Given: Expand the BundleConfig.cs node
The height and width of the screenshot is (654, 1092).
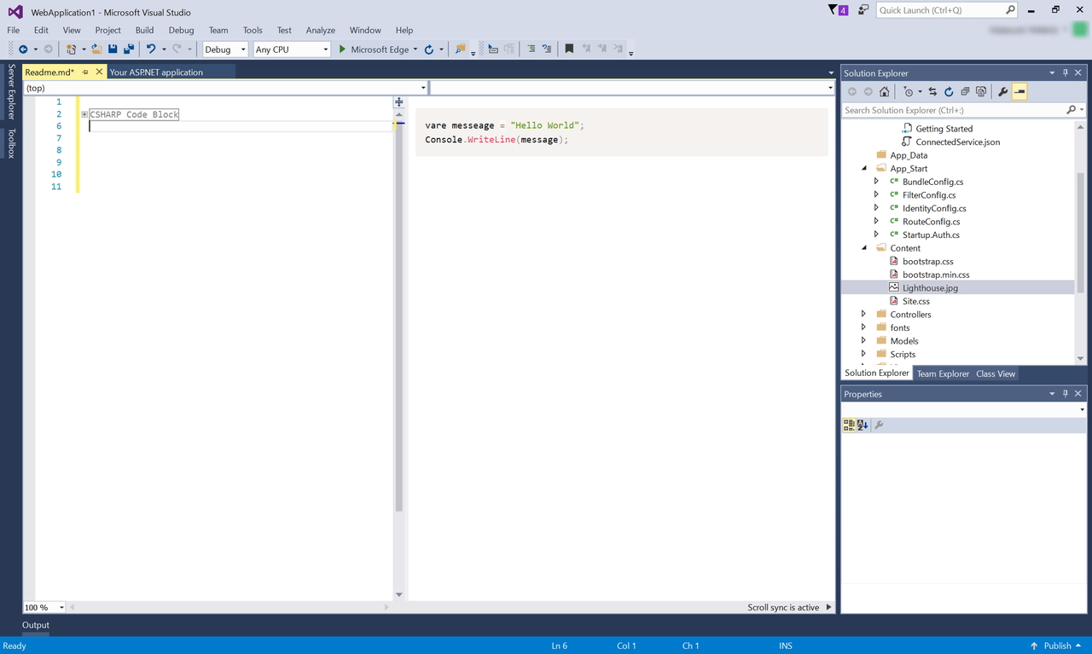Looking at the screenshot, I should tap(877, 182).
